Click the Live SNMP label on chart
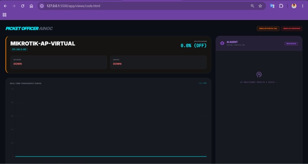 point(203,83)
